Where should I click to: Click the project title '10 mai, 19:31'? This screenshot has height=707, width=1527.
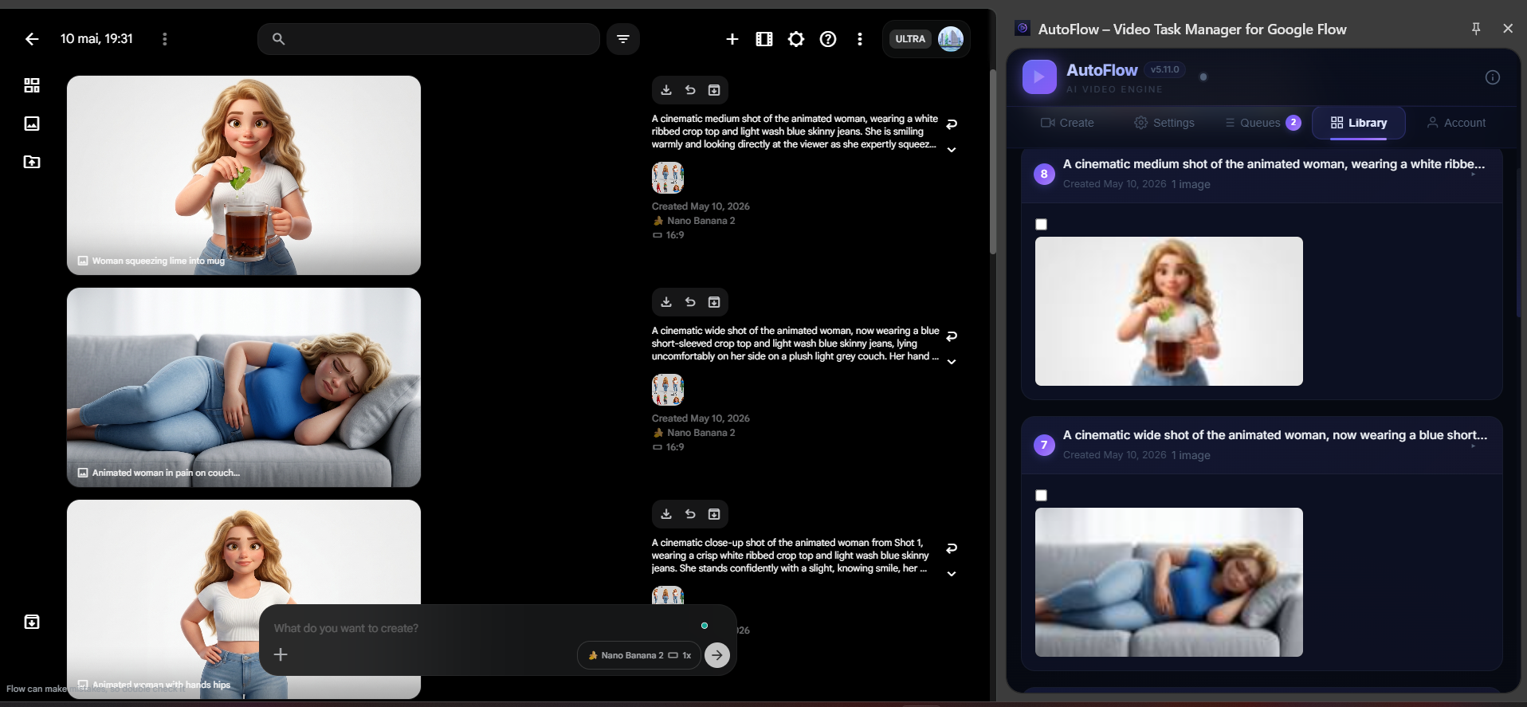96,39
